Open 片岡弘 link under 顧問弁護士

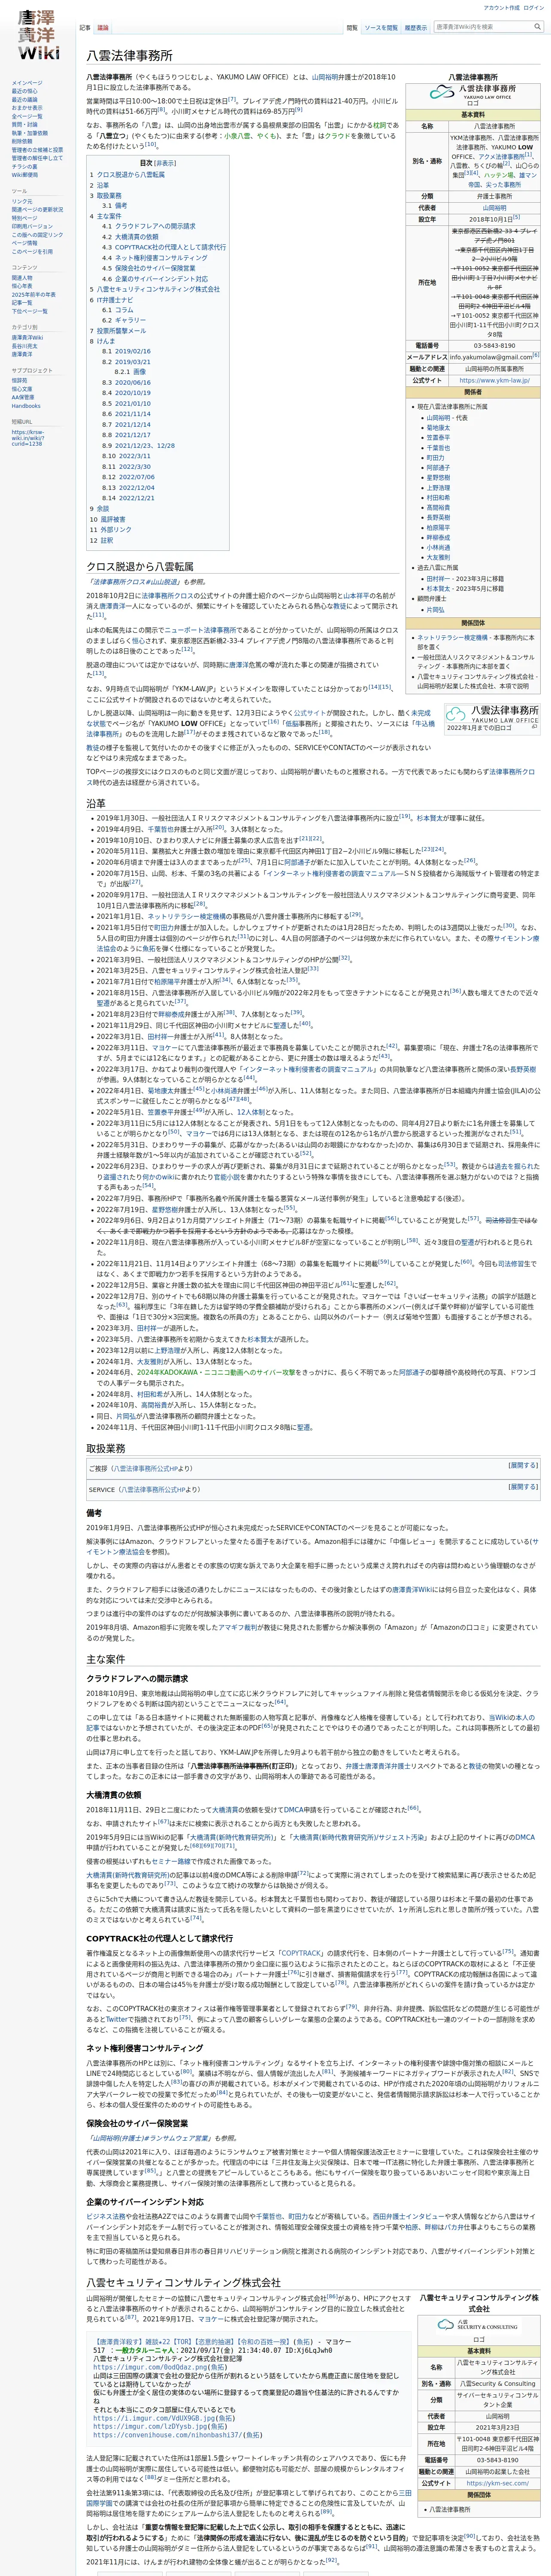[x=435, y=610]
